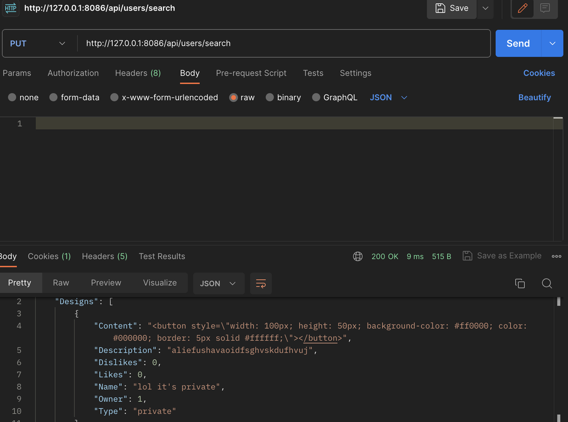Open the Test Results tab
This screenshot has width=568, height=422.
(x=162, y=256)
